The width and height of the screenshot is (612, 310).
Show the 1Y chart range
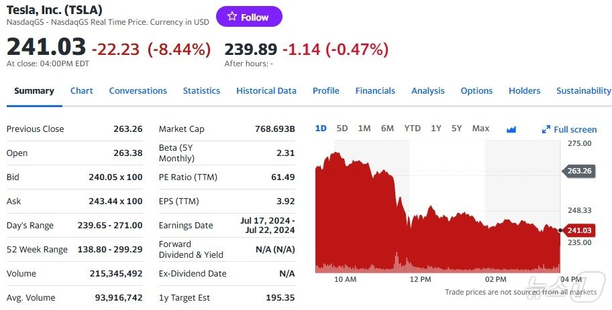tap(436, 129)
